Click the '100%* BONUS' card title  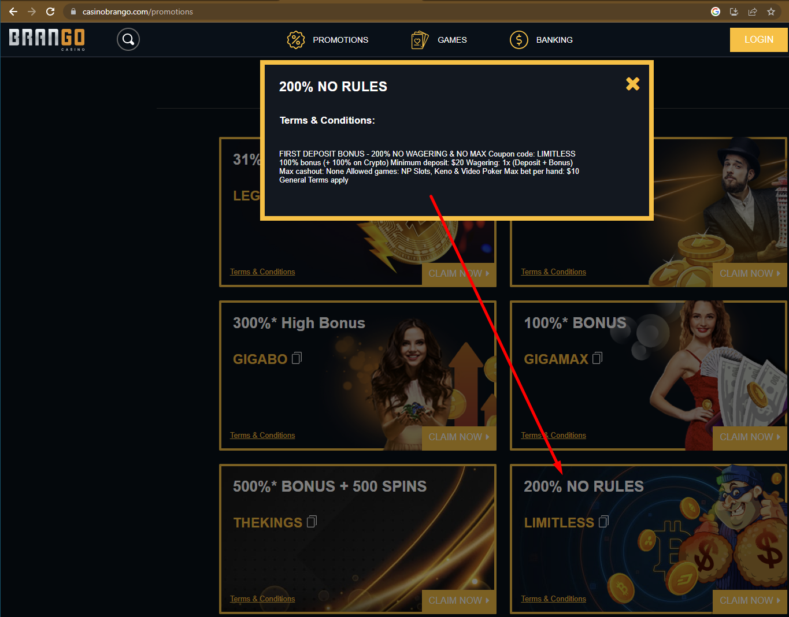[x=575, y=323]
